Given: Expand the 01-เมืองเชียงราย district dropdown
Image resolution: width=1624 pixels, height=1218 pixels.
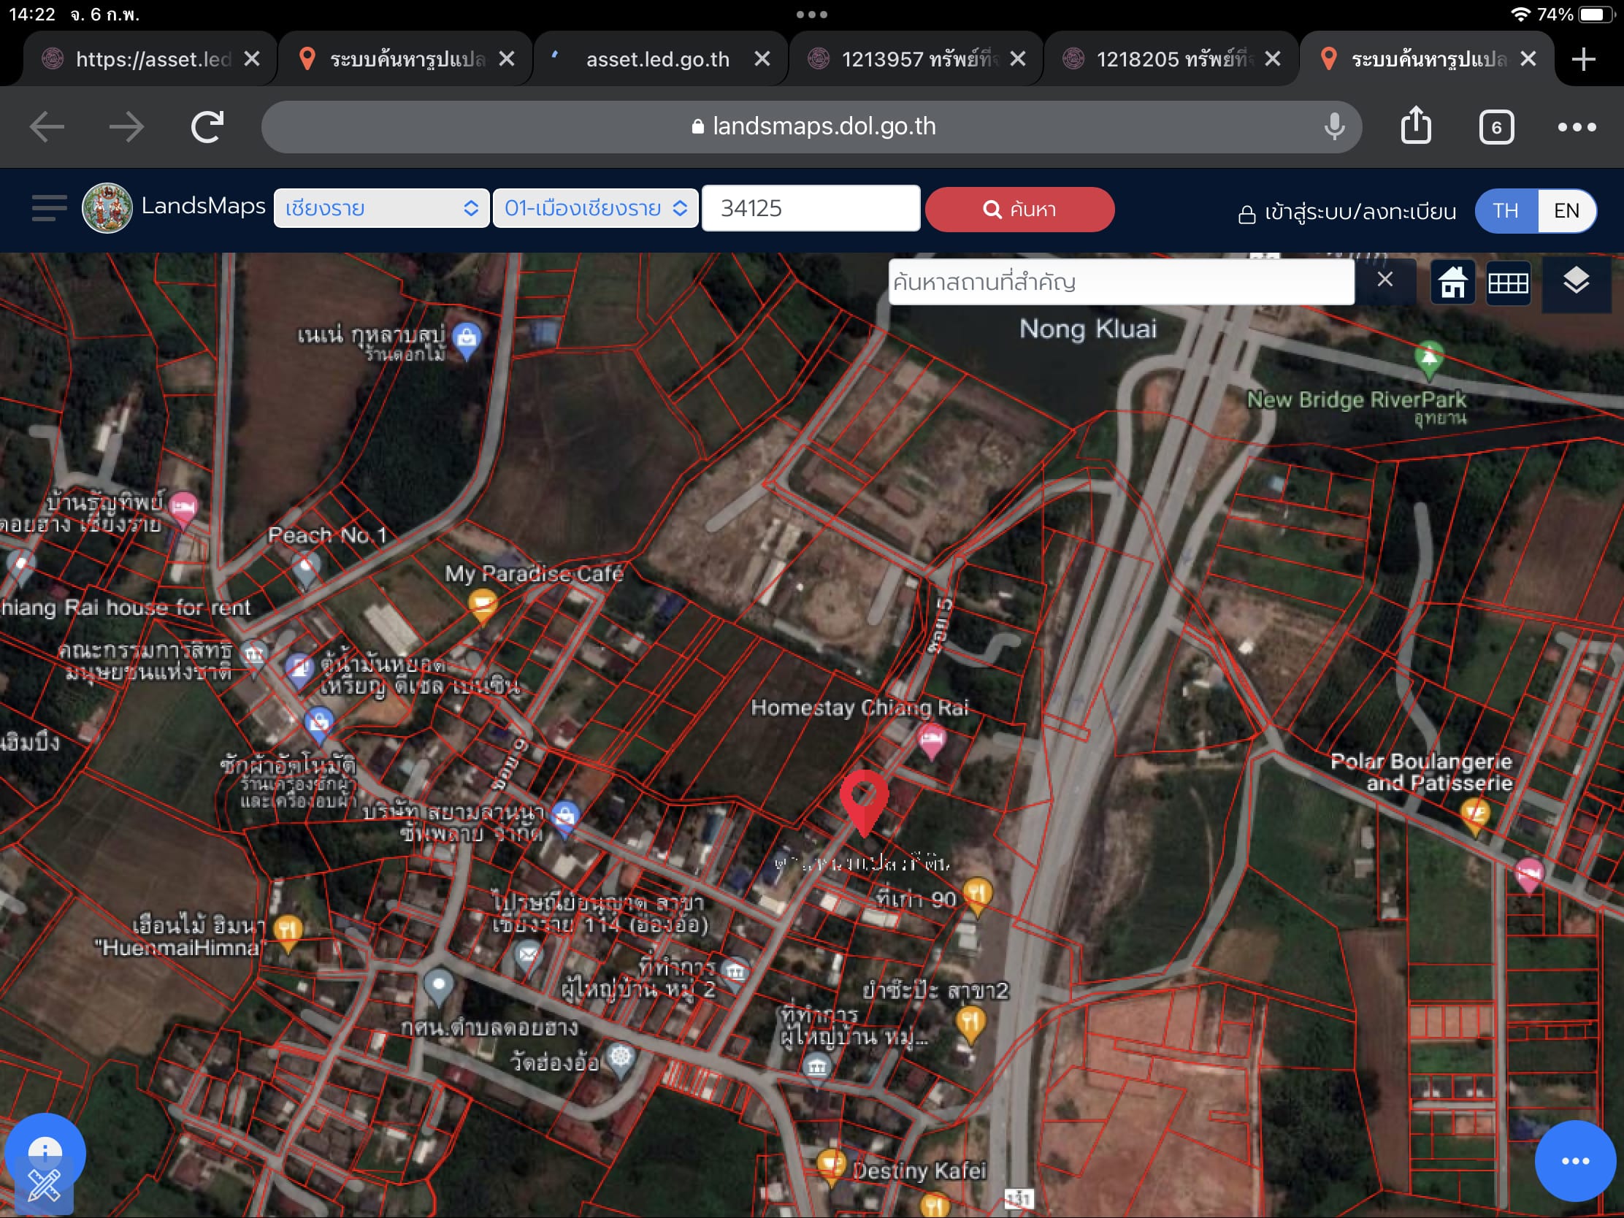Looking at the screenshot, I should pyautogui.click(x=594, y=209).
